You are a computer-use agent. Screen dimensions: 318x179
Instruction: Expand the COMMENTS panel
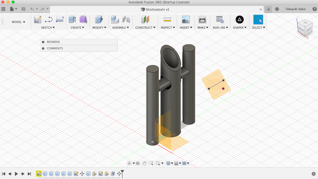(x=43, y=49)
